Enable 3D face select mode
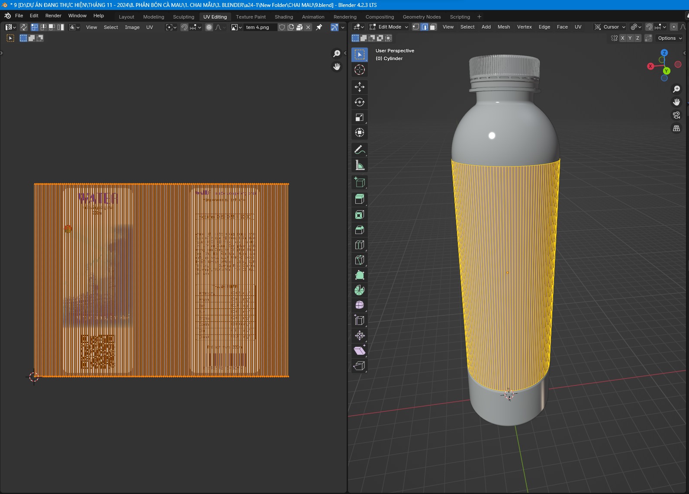The height and width of the screenshot is (494, 689). click(433, 27)
